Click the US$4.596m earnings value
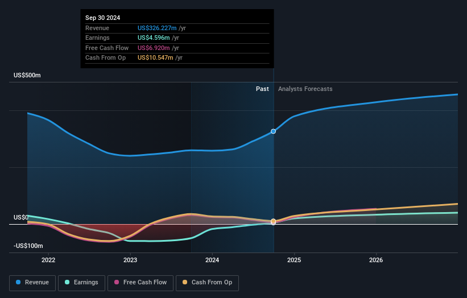Screen dimensions: 467x298 [154, 38]
